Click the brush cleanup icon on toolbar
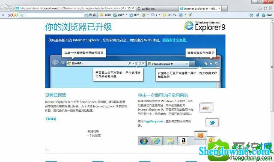The image size is (274, 162). tap(190, 15)
